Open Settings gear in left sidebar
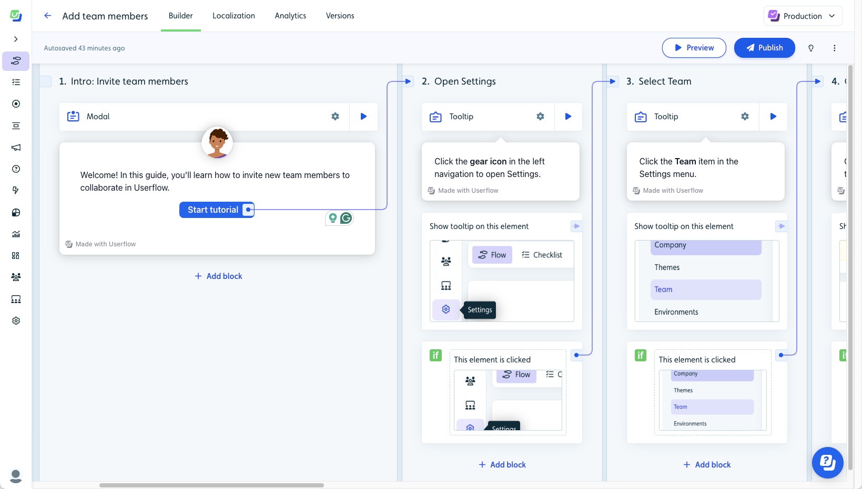 16,320
